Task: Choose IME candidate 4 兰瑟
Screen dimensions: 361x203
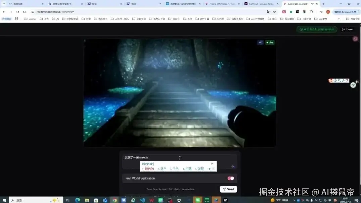Action: [187, 169]
